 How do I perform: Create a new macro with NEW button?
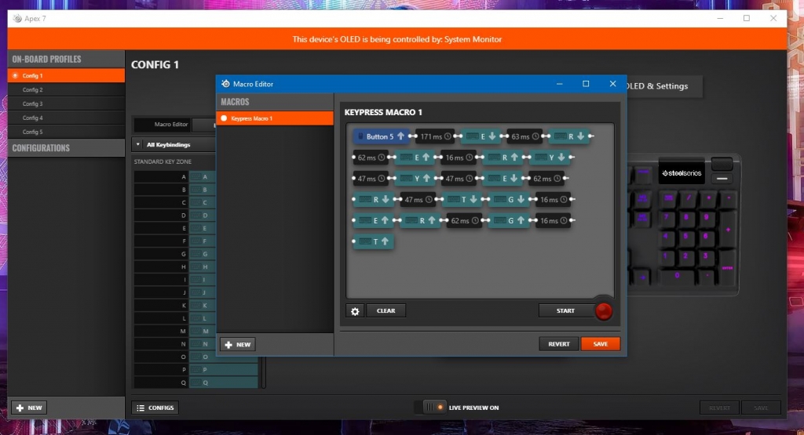pyautogui.click(x=237, y=345)
